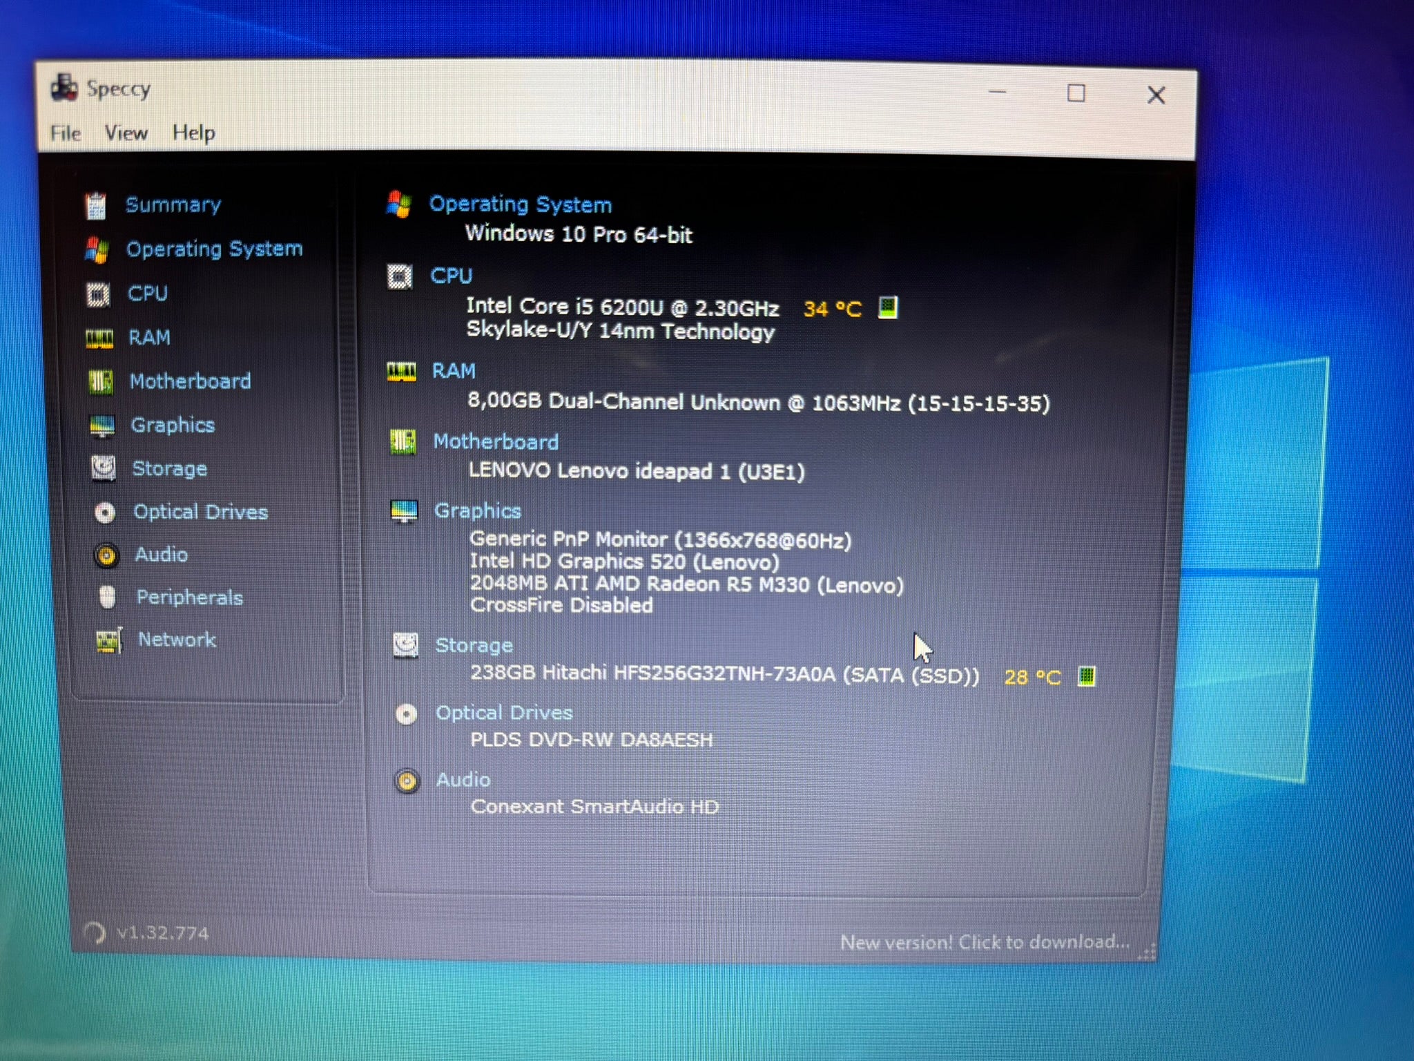Screen dimensions: 1414x1061
Task: Click 'Windows 10 Pro 64-bit' text
Action: click(x=579, y=234)
